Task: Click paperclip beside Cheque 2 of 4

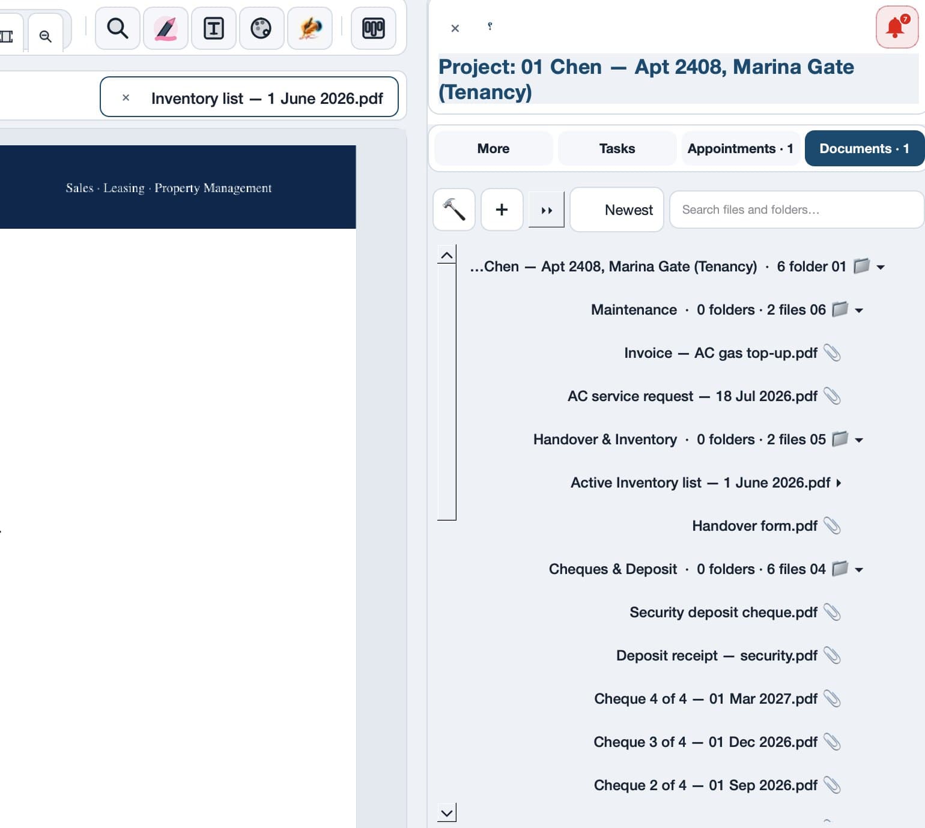Action: pos(832,785)
